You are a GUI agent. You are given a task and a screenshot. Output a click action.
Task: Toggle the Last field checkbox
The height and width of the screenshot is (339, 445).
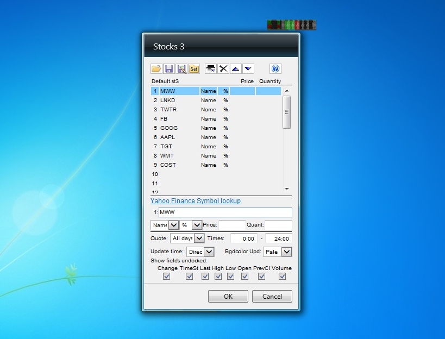205,277
